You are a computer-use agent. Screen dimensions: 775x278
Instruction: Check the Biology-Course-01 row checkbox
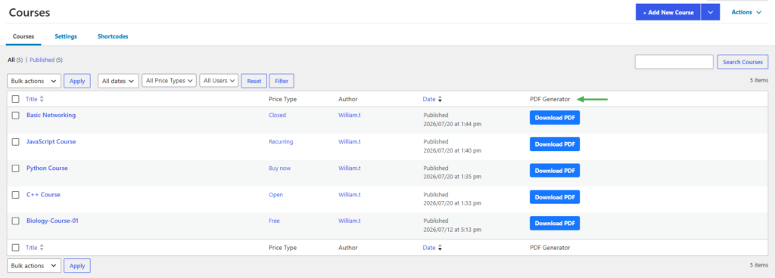(x=16, y=221)
